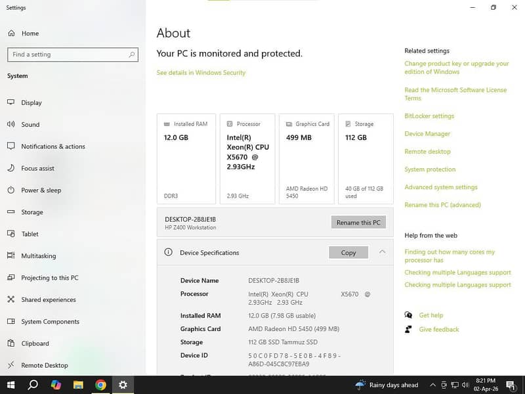This screenshot has height=394, width=525.
Task: Open the Rainy days ahead weather widget
Action: point(387,385)
